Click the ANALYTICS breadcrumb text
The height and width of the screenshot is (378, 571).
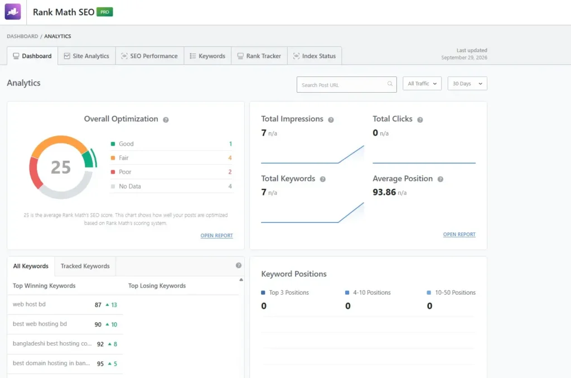click(57, 36)
